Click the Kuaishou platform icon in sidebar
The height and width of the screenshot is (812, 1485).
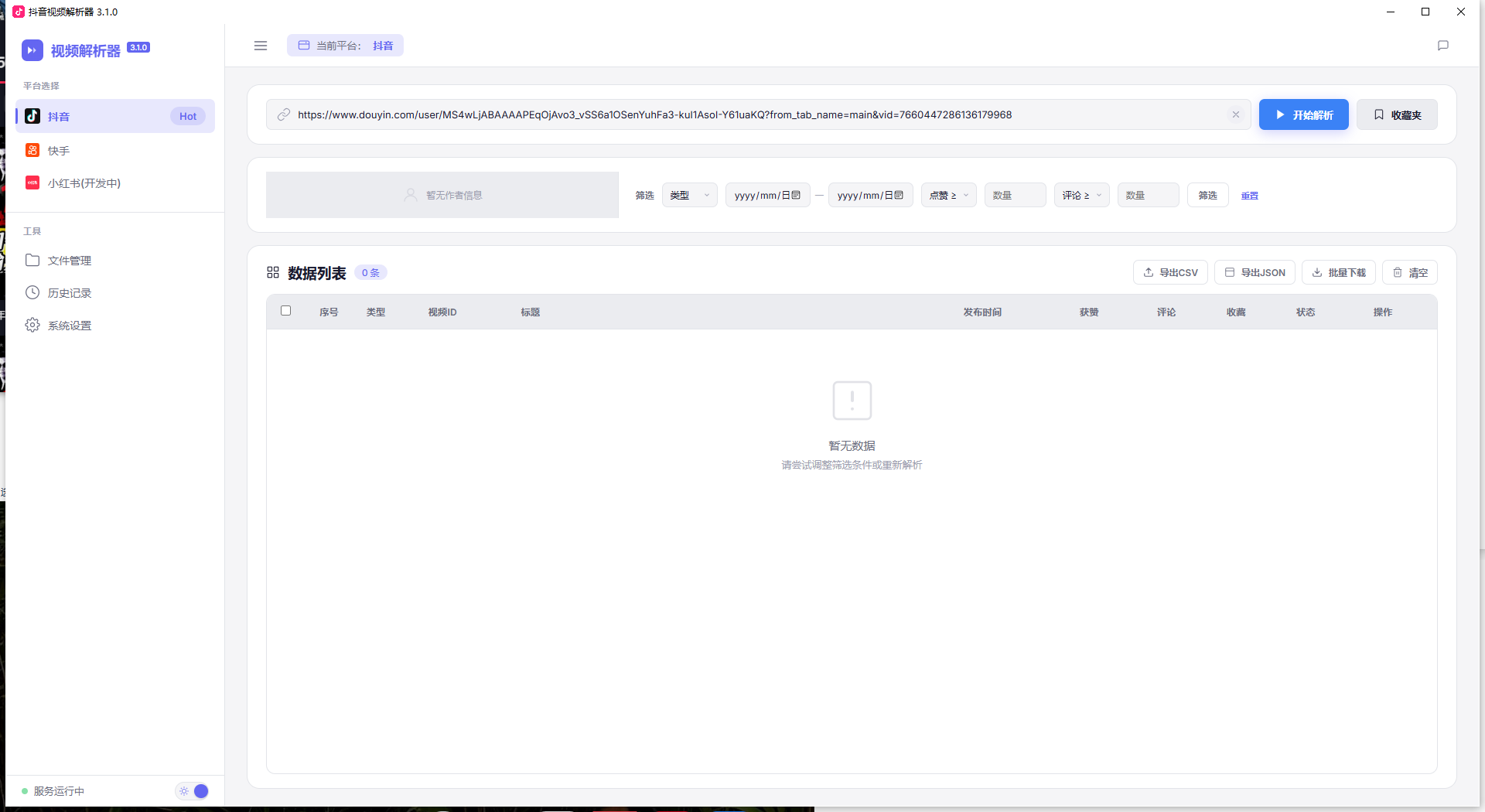(x=32, y=150)
